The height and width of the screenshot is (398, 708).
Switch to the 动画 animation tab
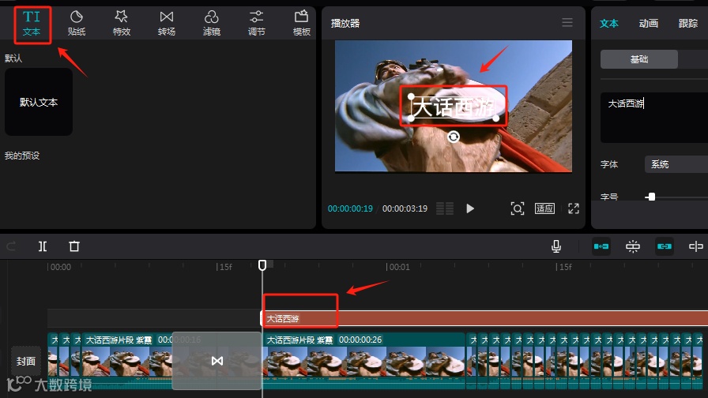coord(649,24)
